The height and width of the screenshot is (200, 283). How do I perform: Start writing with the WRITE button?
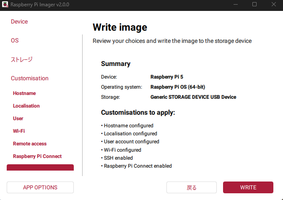click(248, 187)
